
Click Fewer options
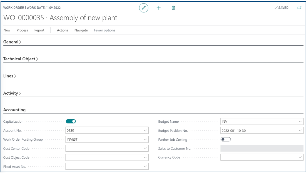pyautogui.click(x=104, y=30)
